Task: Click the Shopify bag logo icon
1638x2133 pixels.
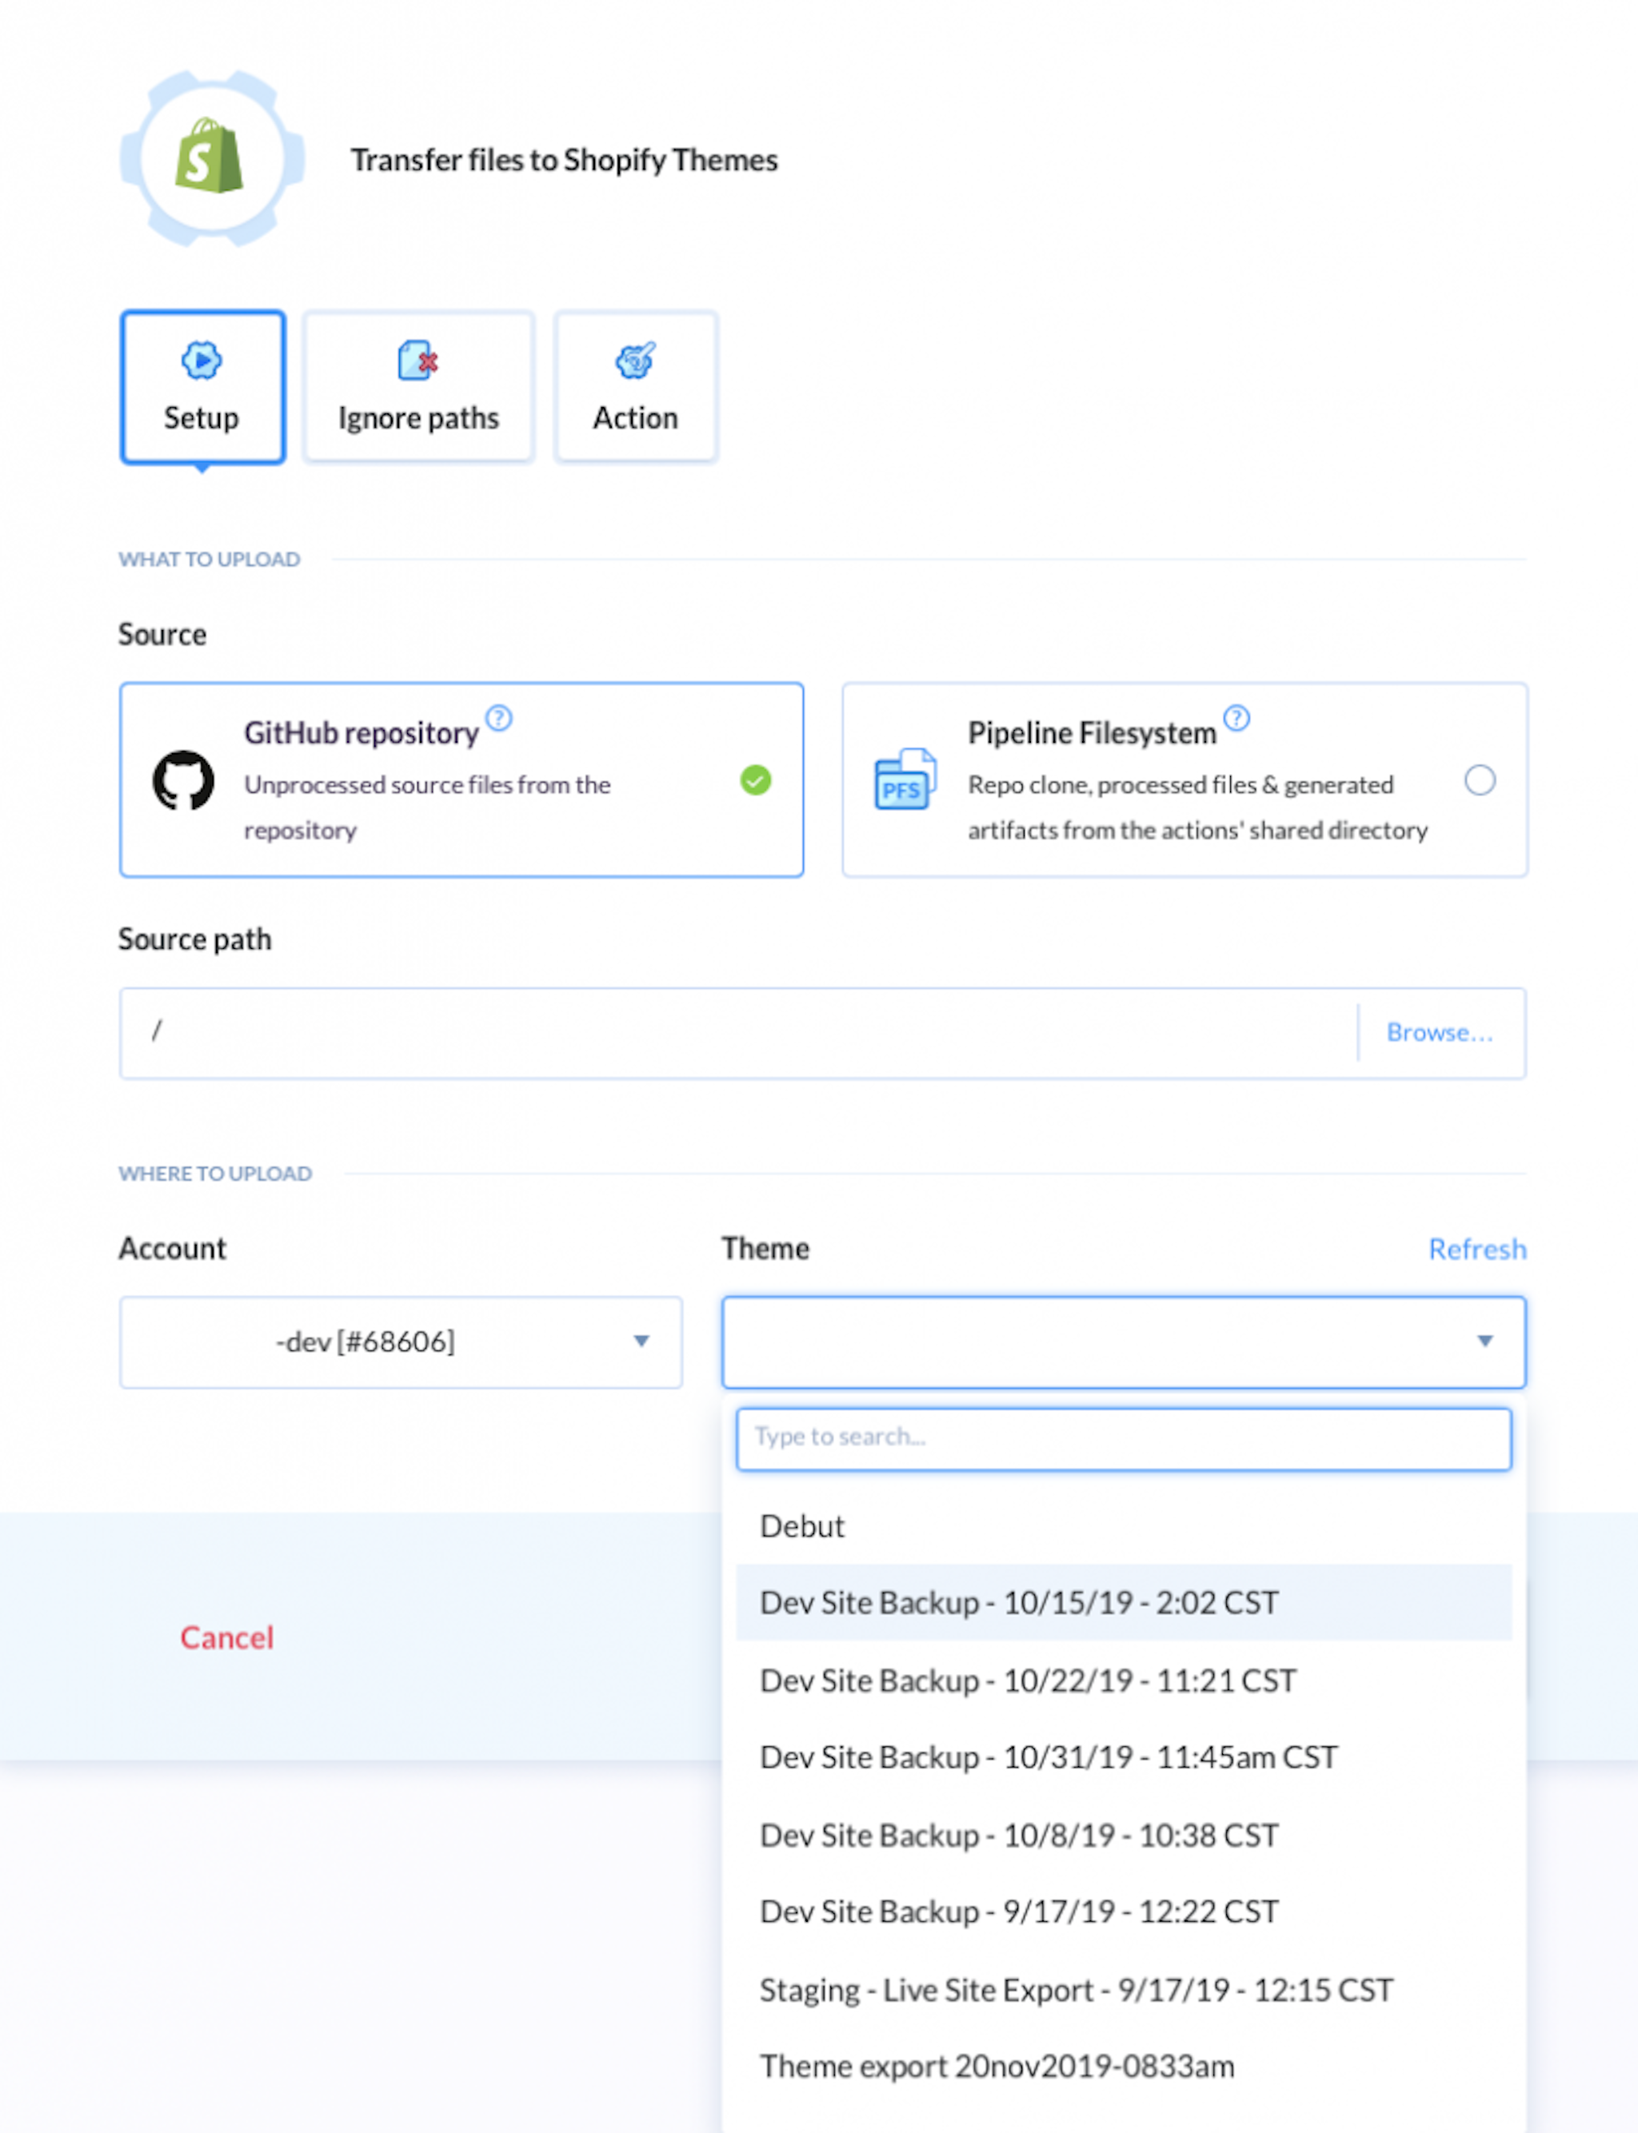Action: 209,157
